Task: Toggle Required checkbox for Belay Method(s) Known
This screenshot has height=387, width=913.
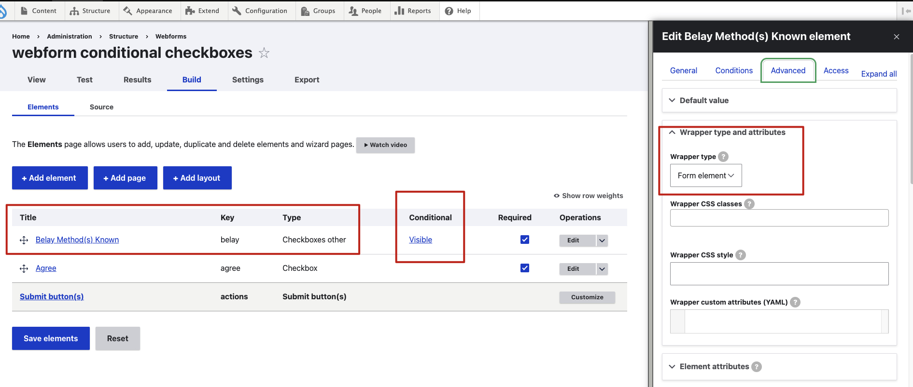Action: point(525,240)
